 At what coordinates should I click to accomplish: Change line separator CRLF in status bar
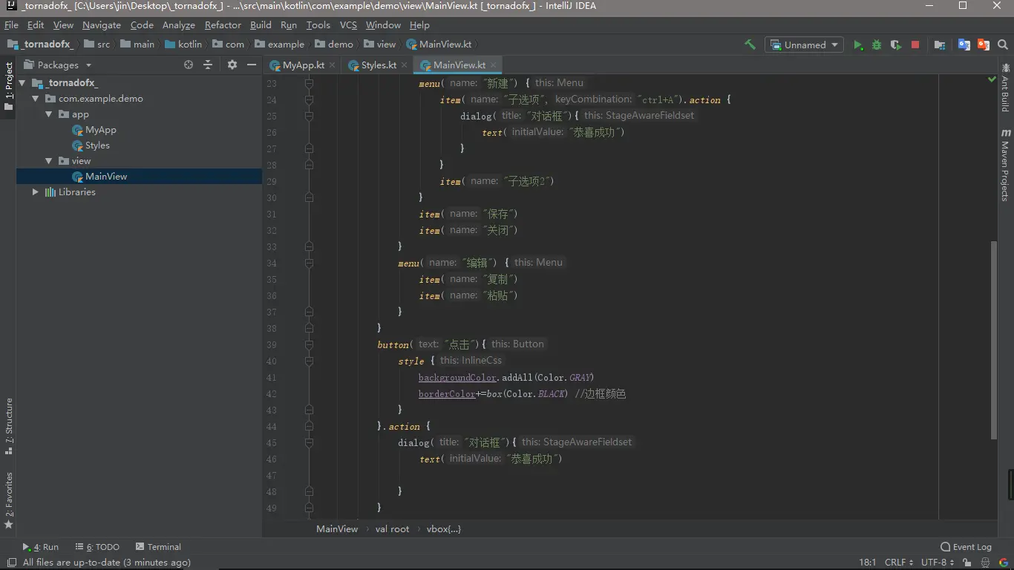pos(899,563)
